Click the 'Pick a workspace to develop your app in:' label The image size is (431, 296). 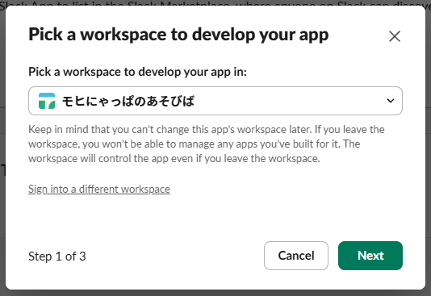tap(138, 72)
